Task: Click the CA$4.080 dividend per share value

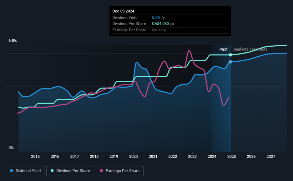Action: coord(160,24)
